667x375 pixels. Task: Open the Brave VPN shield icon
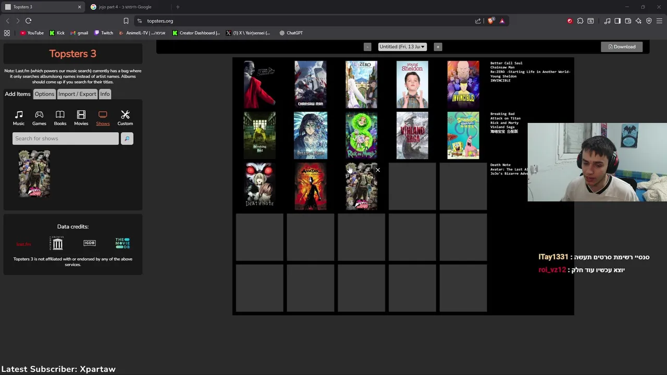pos(649,21)
